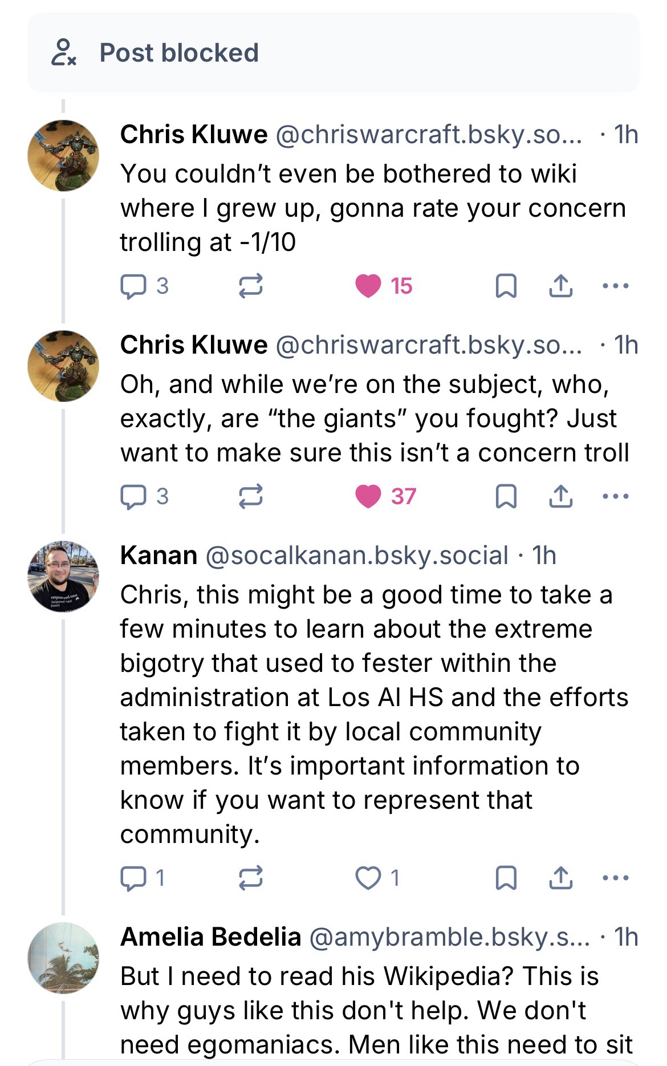Open @socalkanan.bsky.social handle link
Image resolution: width=667 pixels, height=1066 pixels.
(x=356, y=556)
